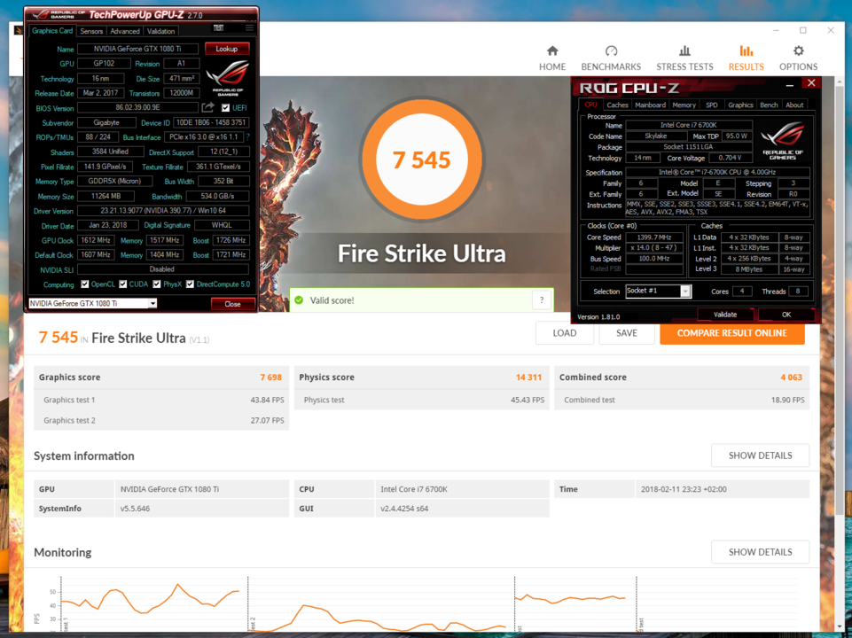Click the Time value 2018-02-11 23:23
The width and height of the screenshot is (852, 638).
point(684,489)
